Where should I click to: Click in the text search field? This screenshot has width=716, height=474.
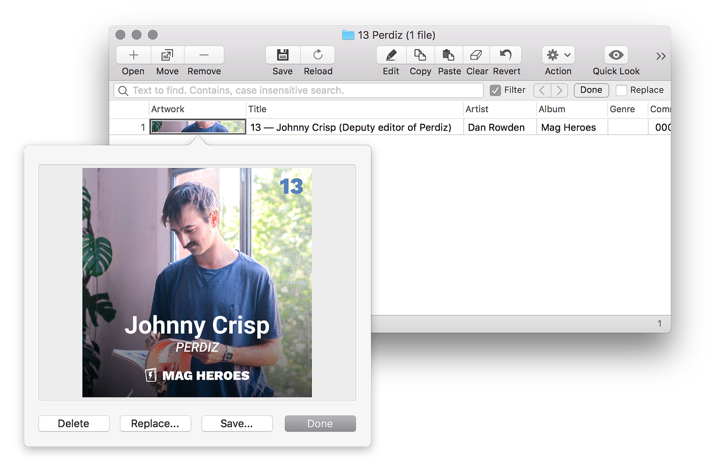coord(304,90)
